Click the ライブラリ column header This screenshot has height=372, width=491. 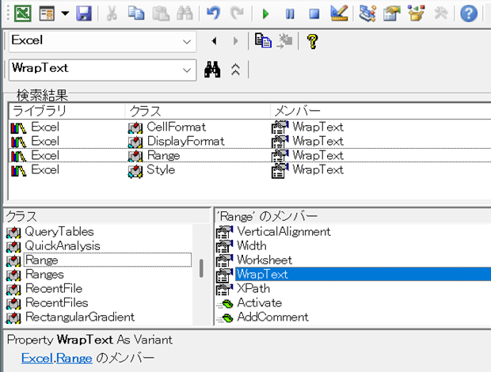[67, 111]
